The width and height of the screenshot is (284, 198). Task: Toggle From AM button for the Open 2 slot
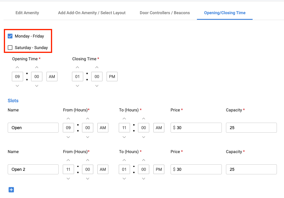[103, 169]
